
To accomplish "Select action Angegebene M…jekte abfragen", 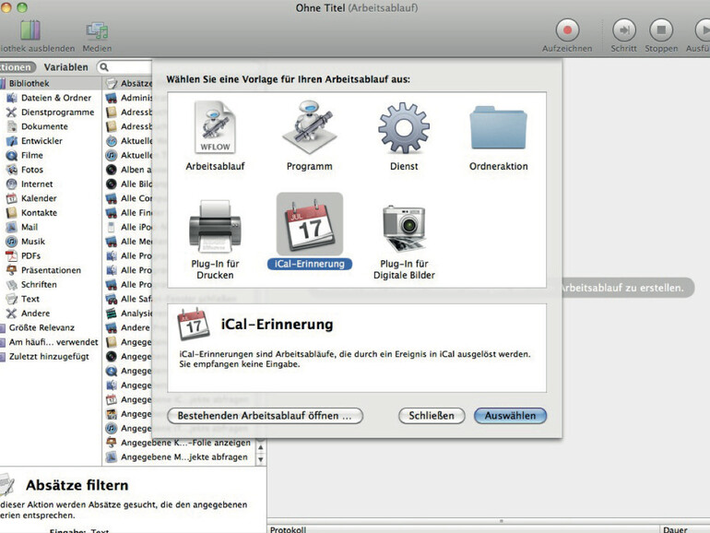I will click(177, 456).
